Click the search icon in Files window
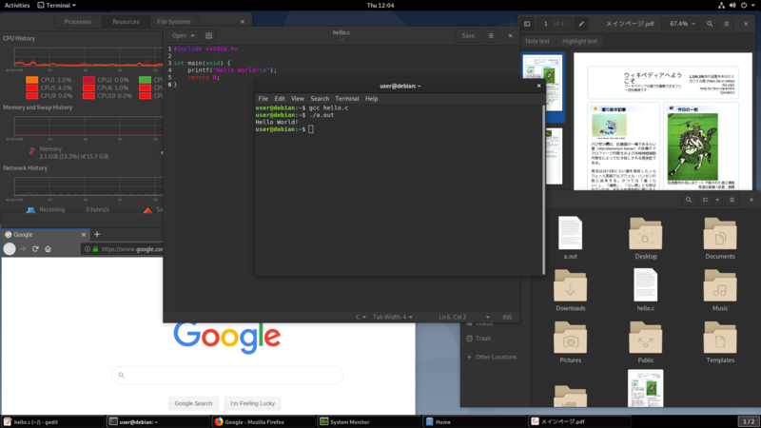 [x=689, y=200]
